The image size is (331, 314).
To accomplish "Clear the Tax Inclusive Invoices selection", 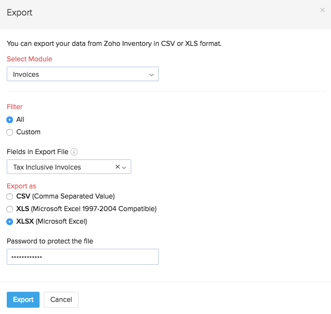I will 117,167.
